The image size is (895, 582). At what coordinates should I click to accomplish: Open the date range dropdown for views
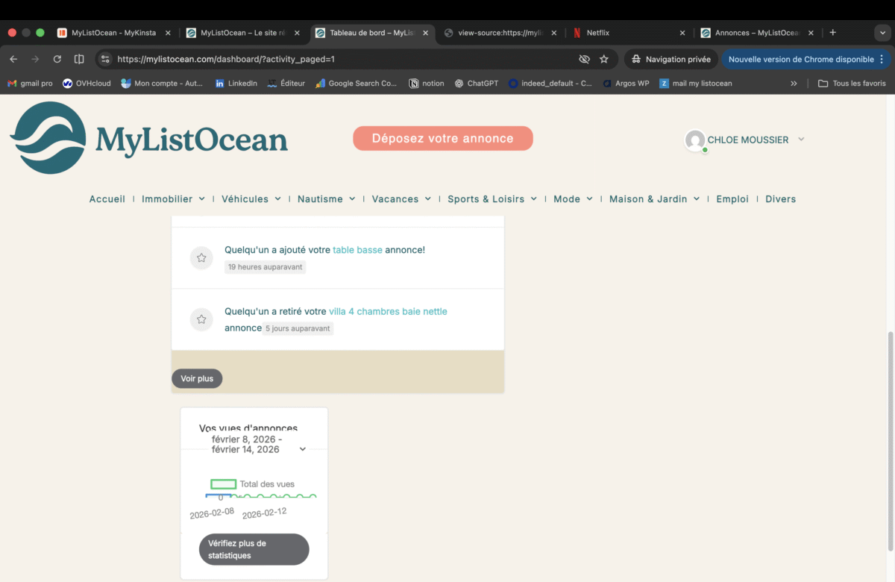[x=302, y=449]
